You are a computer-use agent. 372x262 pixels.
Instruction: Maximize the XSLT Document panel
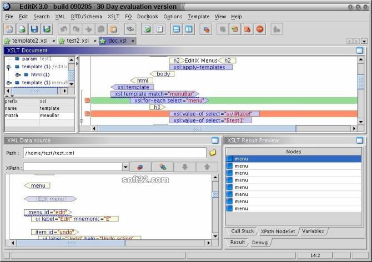click(x=360, y=51)
